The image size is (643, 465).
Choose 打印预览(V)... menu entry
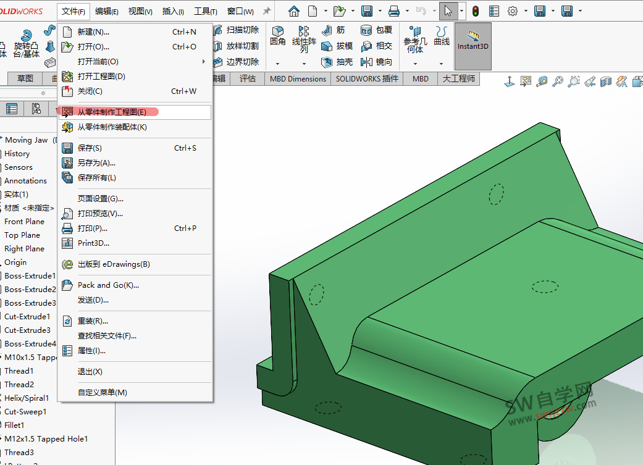coord(135,213)
